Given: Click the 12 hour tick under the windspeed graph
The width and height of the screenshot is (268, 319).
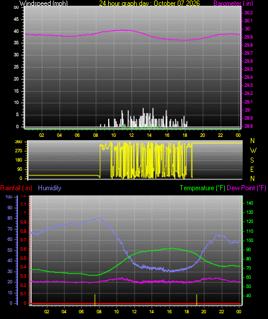Looking at the screenshot, I should click(131, 135).
